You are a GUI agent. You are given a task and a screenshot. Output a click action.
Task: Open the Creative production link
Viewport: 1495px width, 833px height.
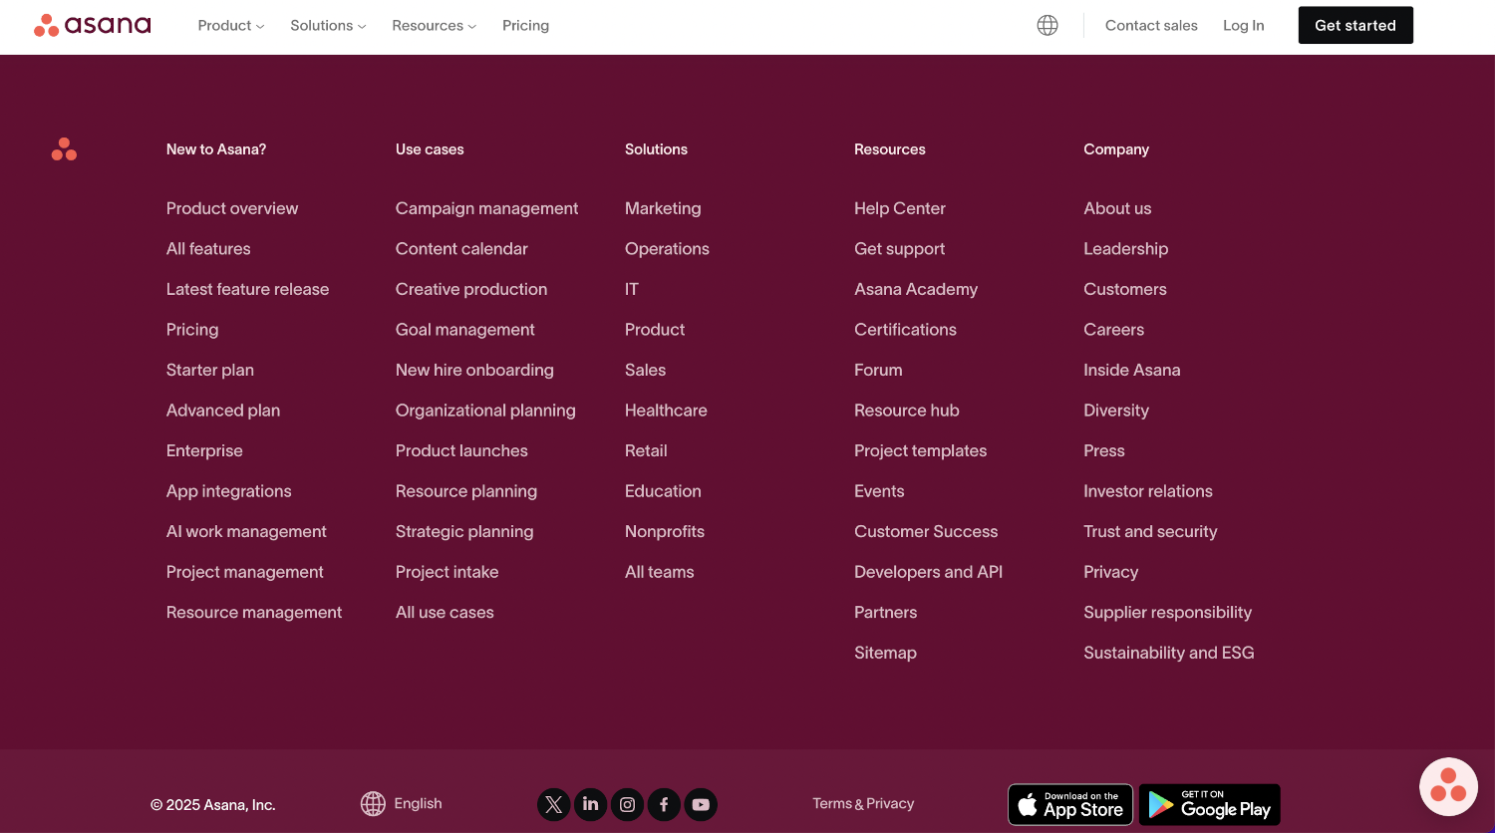[x=471, y=289]
